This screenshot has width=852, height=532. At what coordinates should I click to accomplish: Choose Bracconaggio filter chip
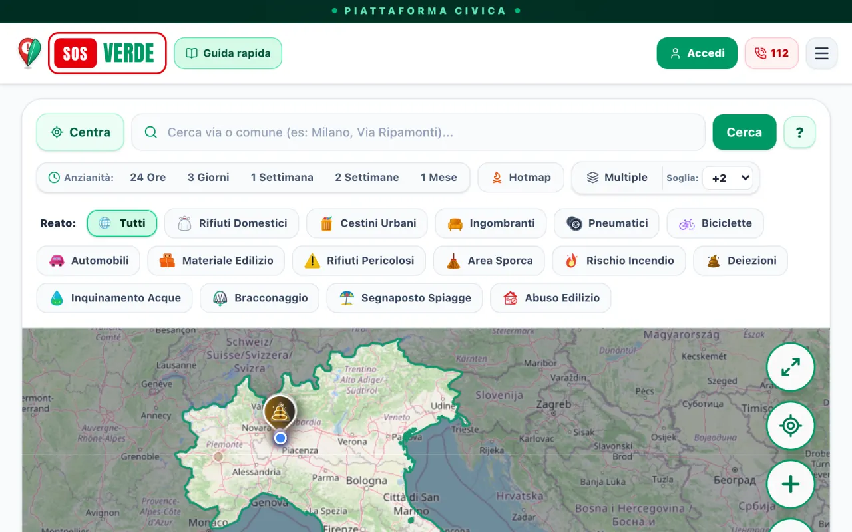(260, 298)
